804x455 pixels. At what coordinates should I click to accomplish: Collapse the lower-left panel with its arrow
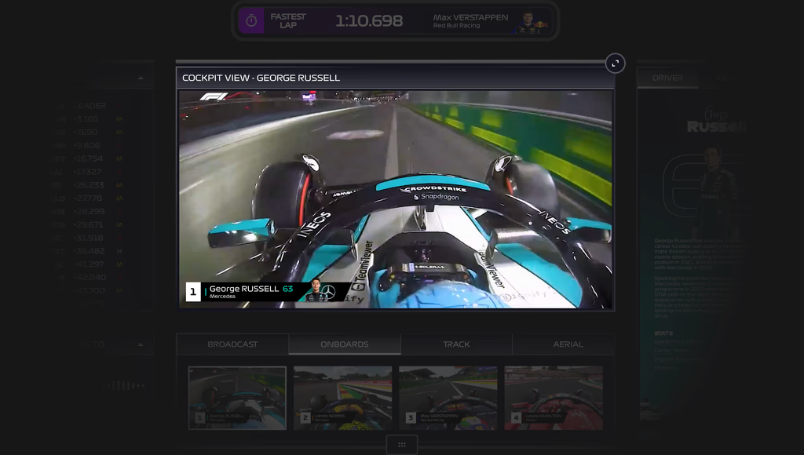point(141,345)
